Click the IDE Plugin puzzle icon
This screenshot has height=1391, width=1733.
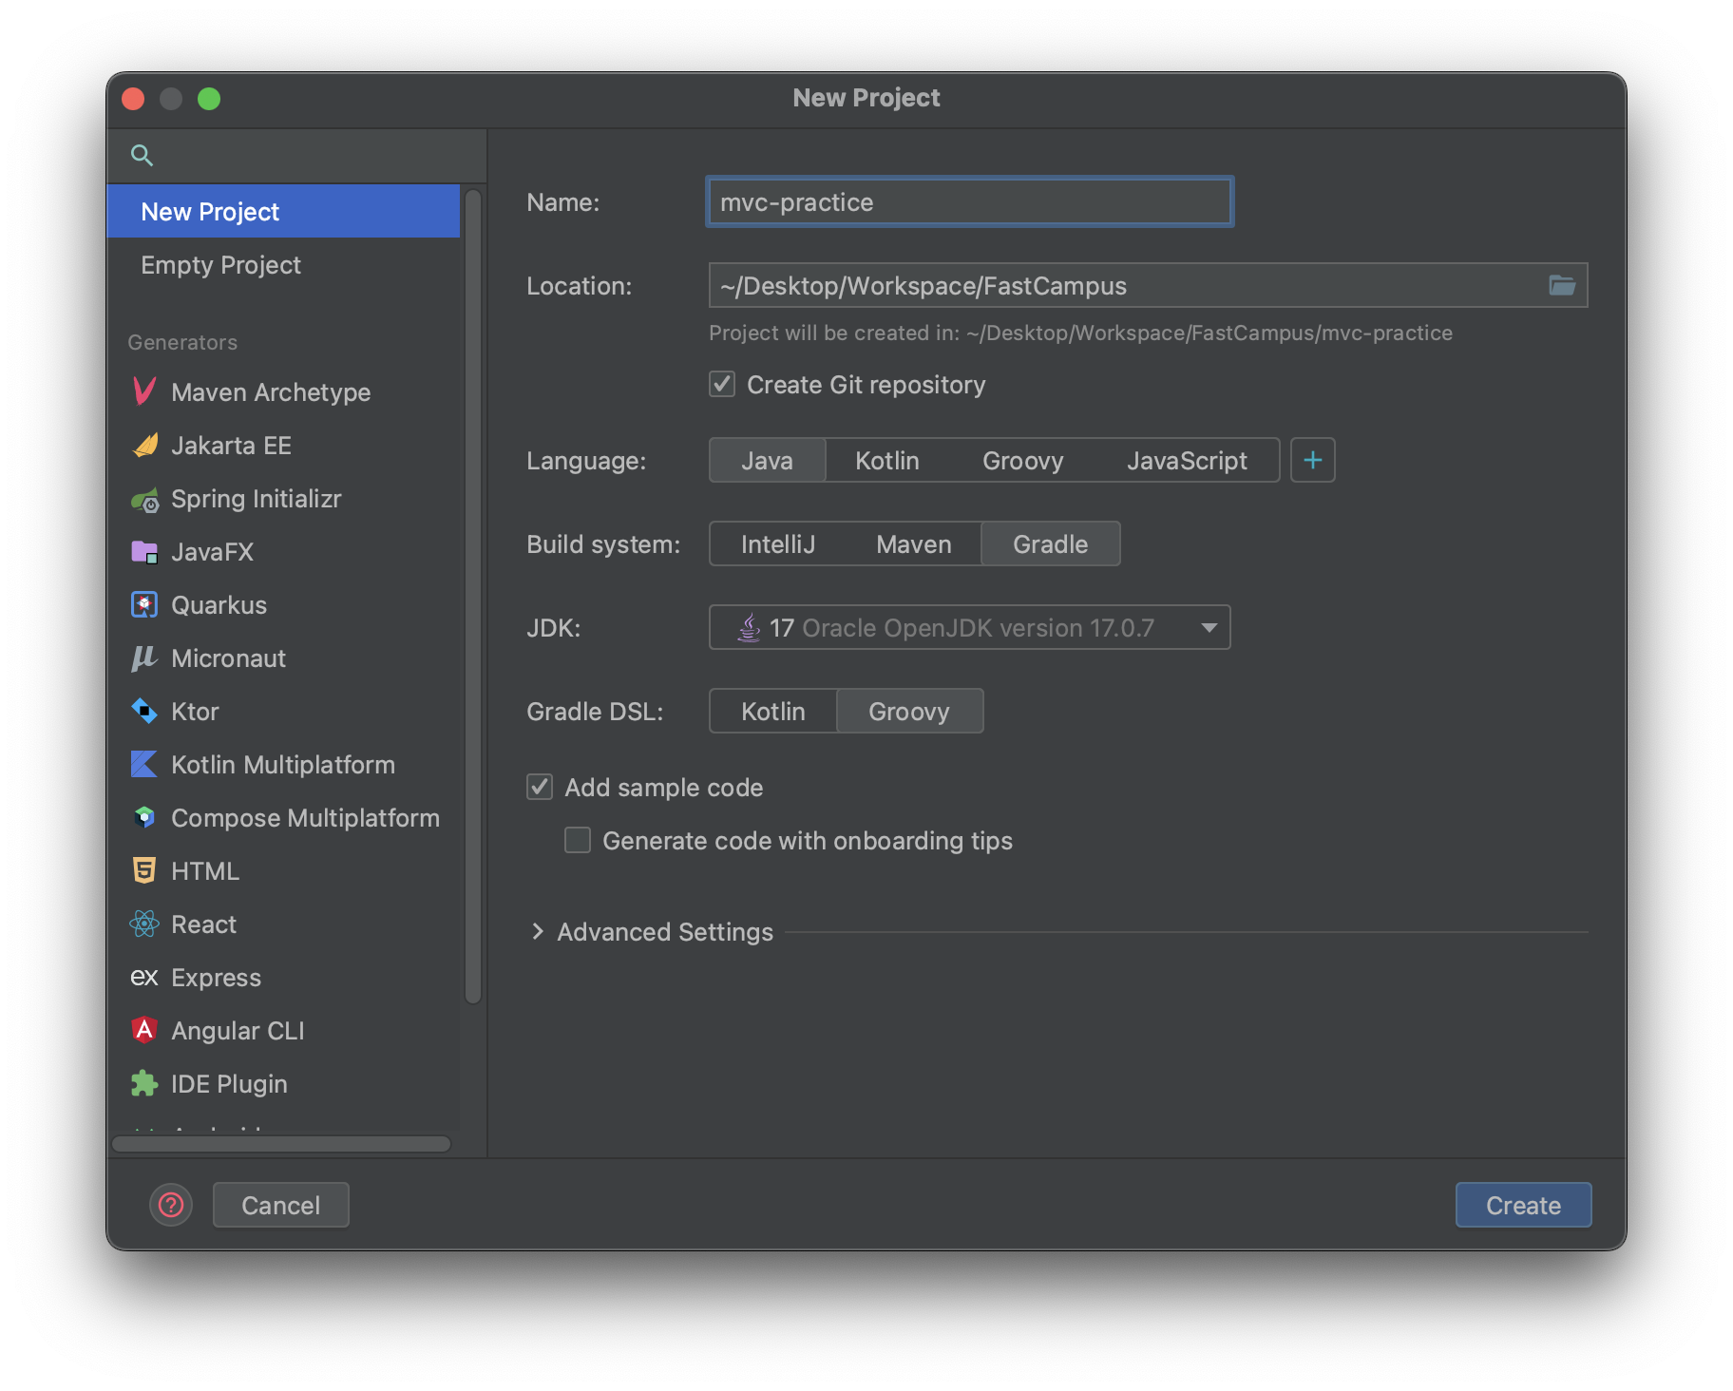click(144, 1084)
